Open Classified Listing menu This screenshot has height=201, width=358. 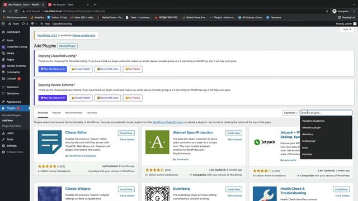point(17,47)
